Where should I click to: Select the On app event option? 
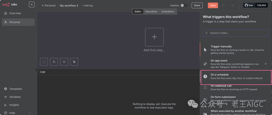236,64
